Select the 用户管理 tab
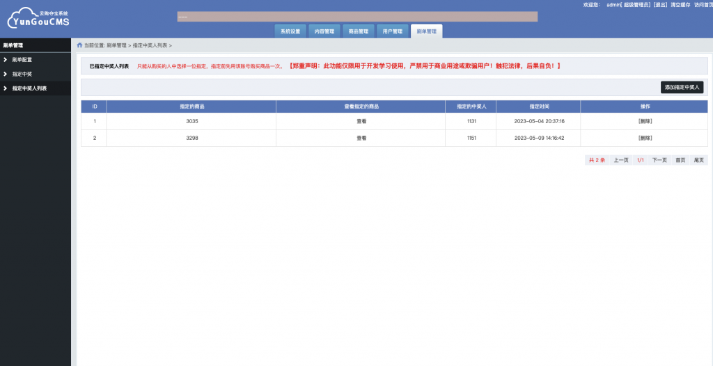This screenshot has width=713, height=366. tap(393, 31)
